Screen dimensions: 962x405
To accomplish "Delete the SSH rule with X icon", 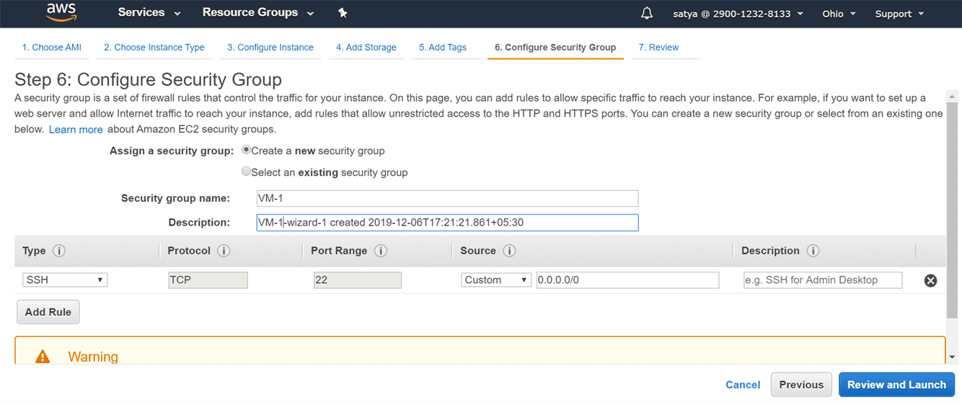I will [x=930, y=280].
